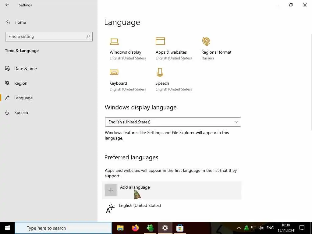The image size is (312, 234).
Task: Click the Regional format globe icon
Action: click(206, 41)
